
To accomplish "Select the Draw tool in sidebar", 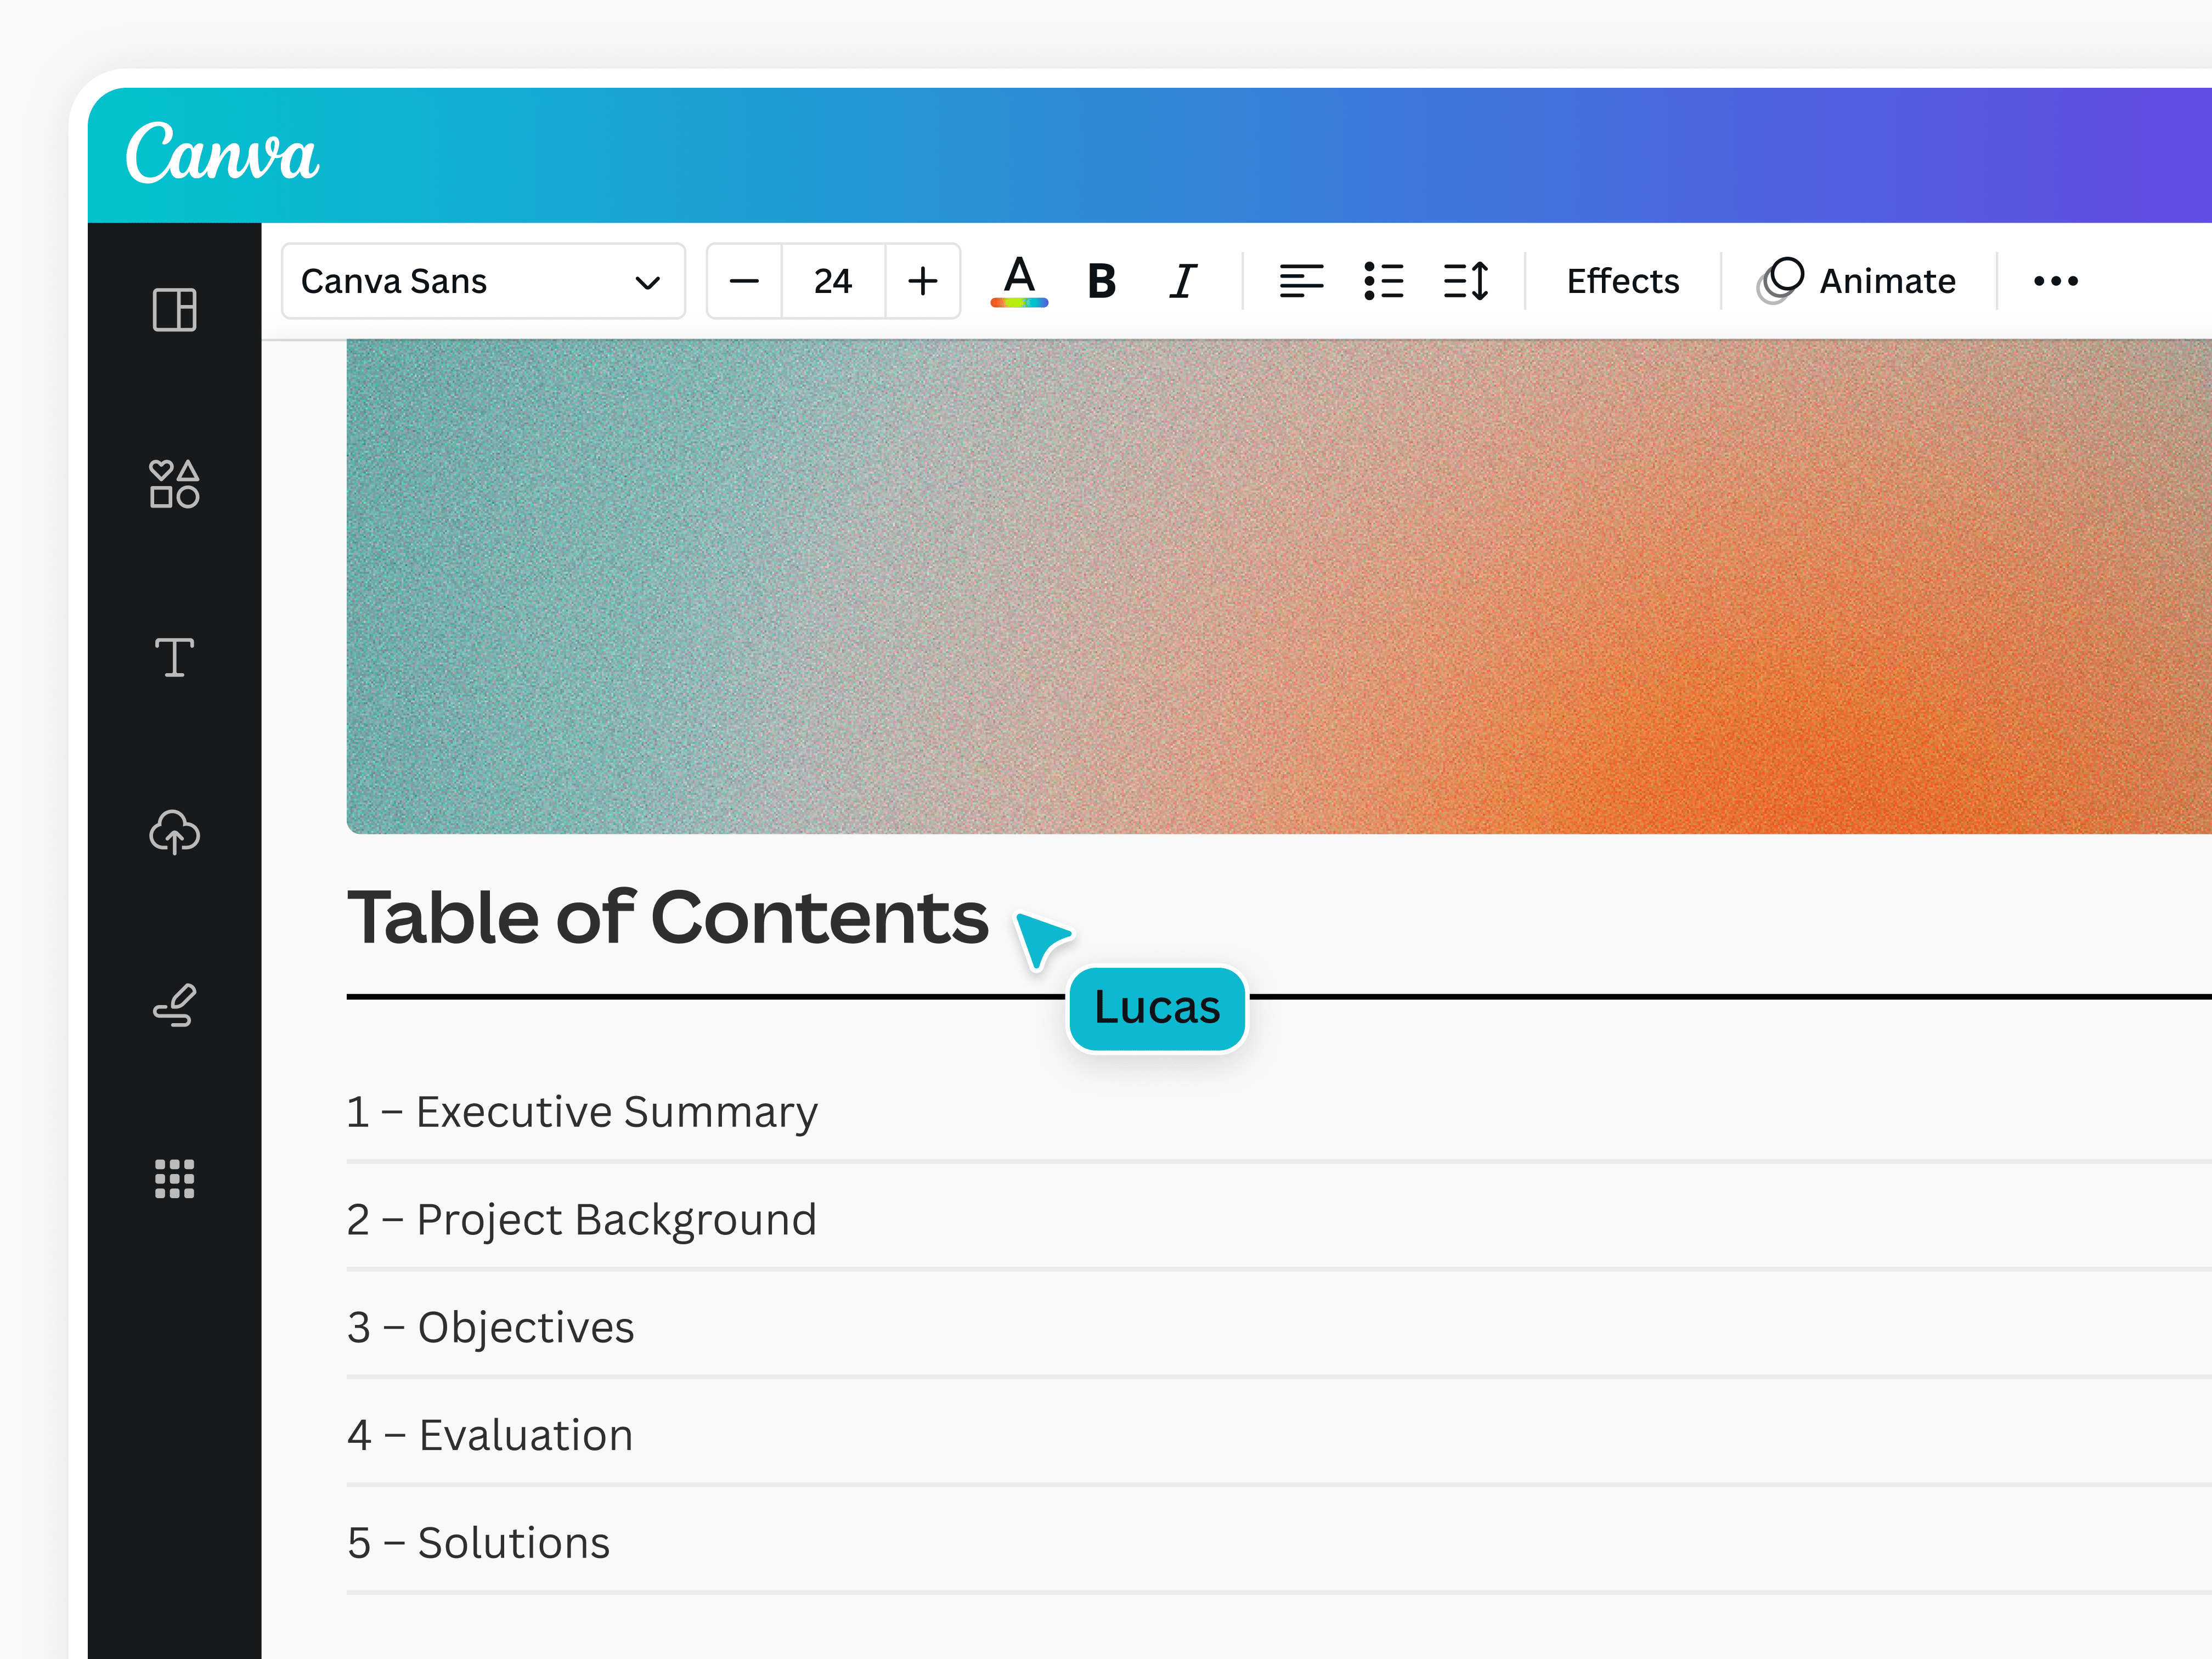I will pyautogui.click(x=174, y=1006).
